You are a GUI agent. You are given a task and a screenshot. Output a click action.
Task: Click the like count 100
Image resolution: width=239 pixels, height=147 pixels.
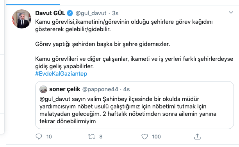(156, 136)
